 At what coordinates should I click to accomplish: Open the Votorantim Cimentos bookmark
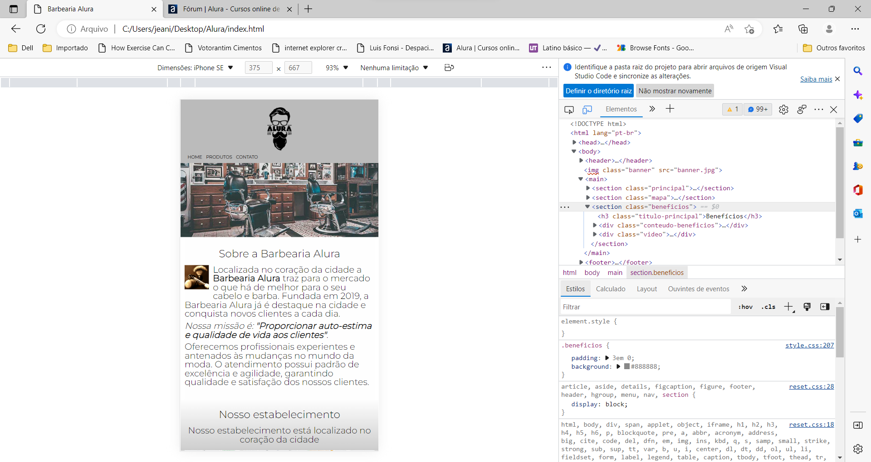point(223,48)
